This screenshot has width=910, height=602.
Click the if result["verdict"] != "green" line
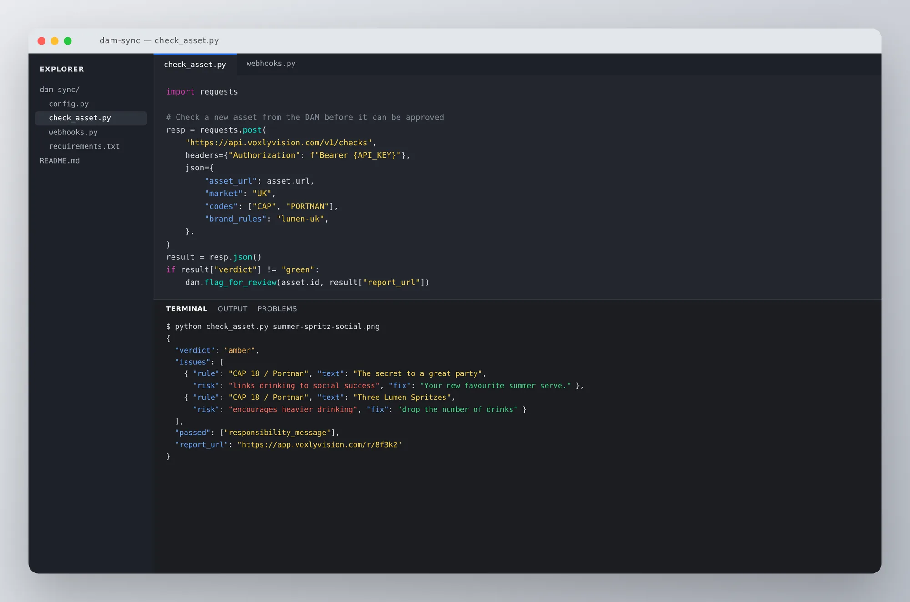click(x=243, y=270)
